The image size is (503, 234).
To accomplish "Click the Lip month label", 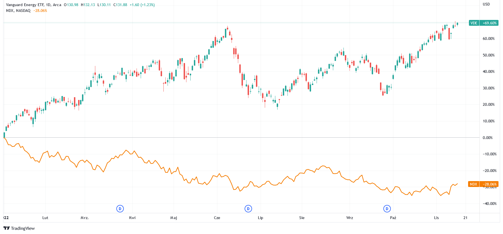I will pos(260,218).
